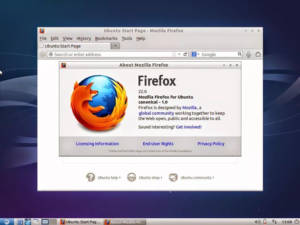Open the 'Ubuntu shop ›' link
Screen dimensions: 300x225
tap(150, 177)
